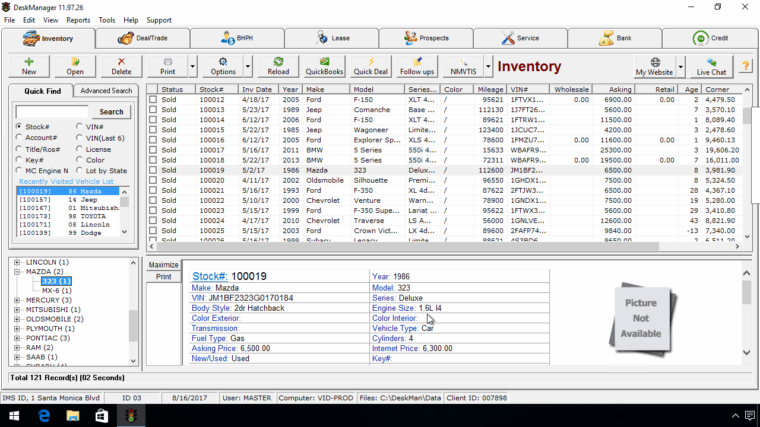Select the Title/Ros# radio button

coord(19,149)
